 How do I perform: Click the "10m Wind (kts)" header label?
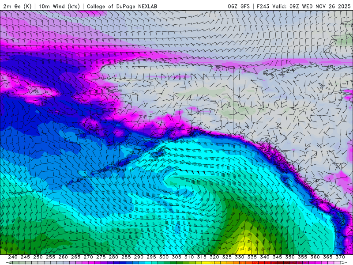[59, 6]
